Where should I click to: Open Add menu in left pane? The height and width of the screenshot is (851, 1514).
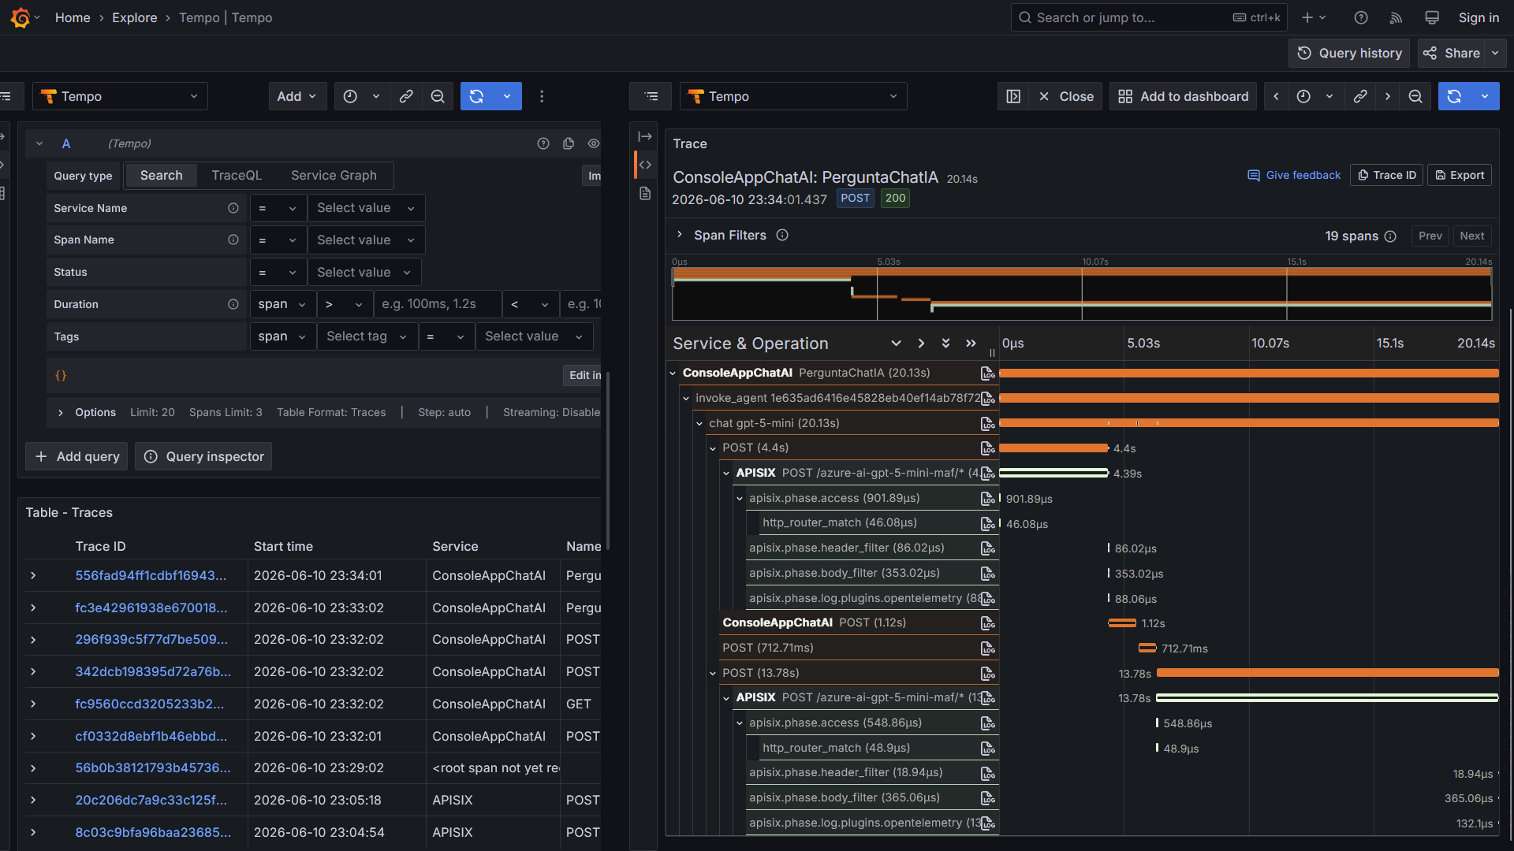tap(297, 96)
